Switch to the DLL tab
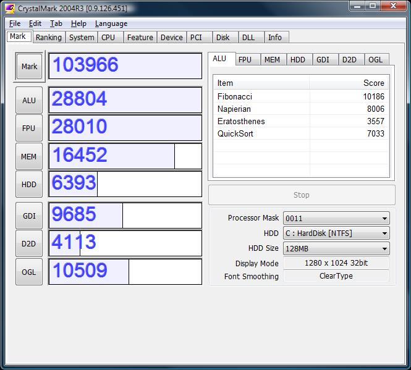The image size is (411, 370). (x=251, y=38)
